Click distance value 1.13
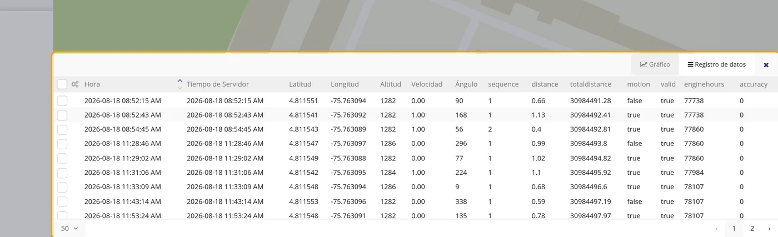The width and height of the screenshot is (778, 237). tap(537, 115)
